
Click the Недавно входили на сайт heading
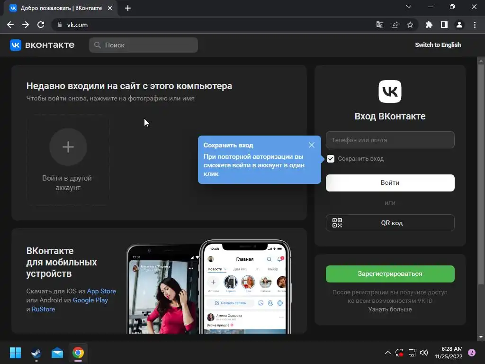click(129, 86)
